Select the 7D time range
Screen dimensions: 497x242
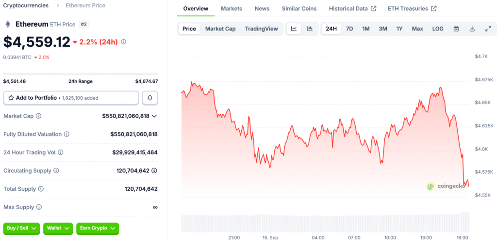(349, 29)
